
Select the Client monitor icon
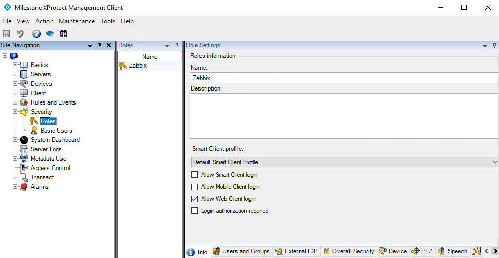click(24, 93)
